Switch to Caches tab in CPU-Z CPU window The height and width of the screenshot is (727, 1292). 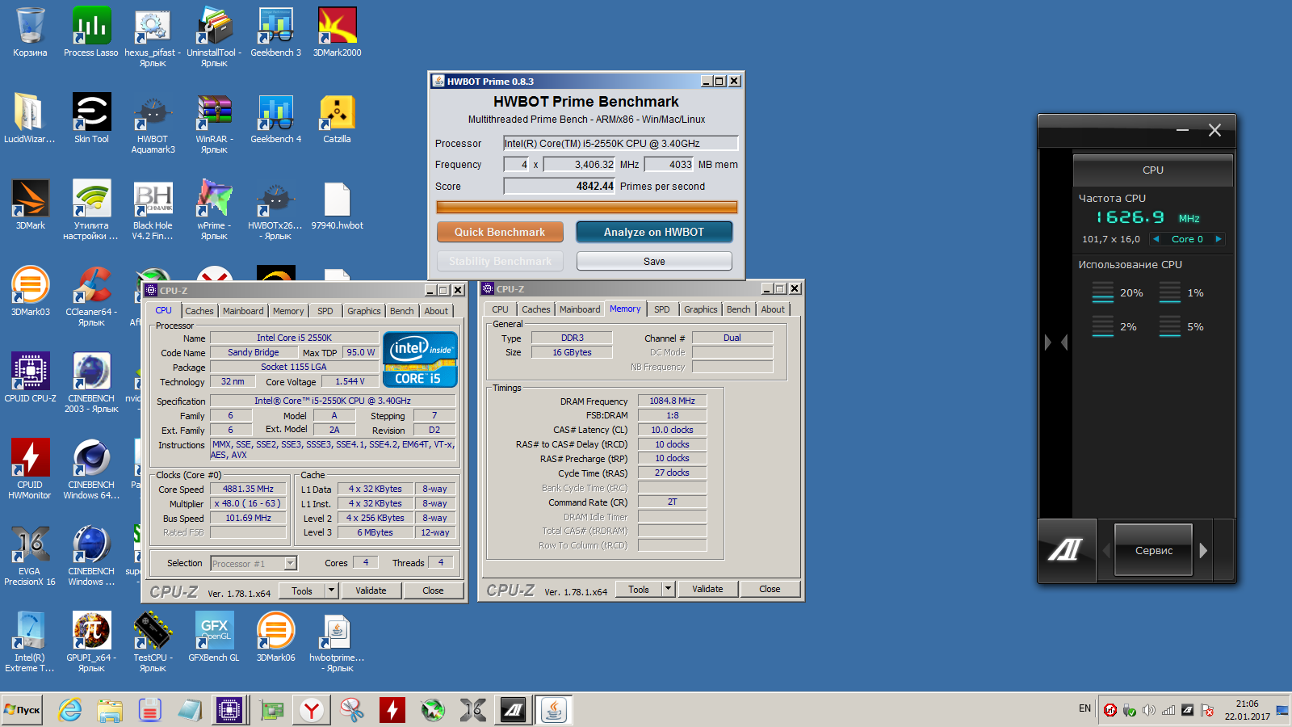199,311
